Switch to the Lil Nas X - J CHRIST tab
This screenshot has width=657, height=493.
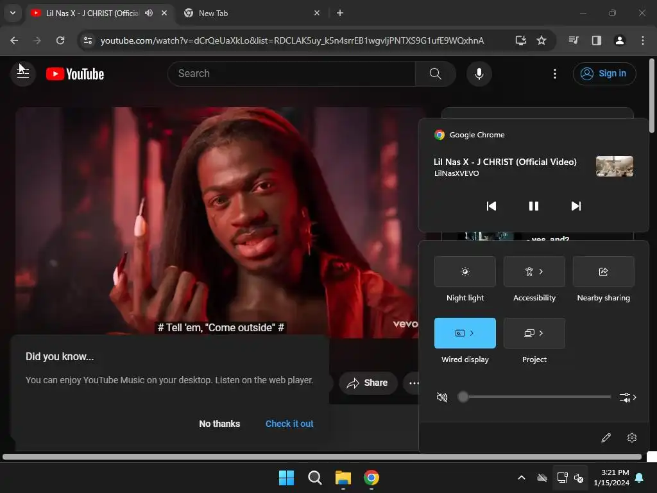[x=99, y=13]
